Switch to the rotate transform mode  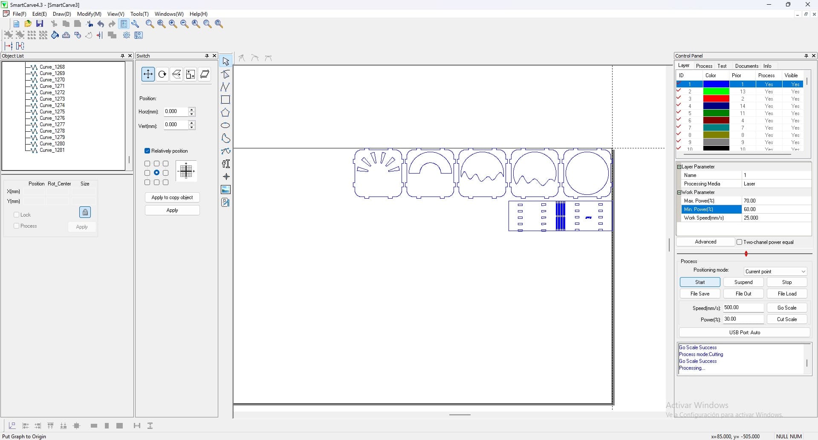162,74
